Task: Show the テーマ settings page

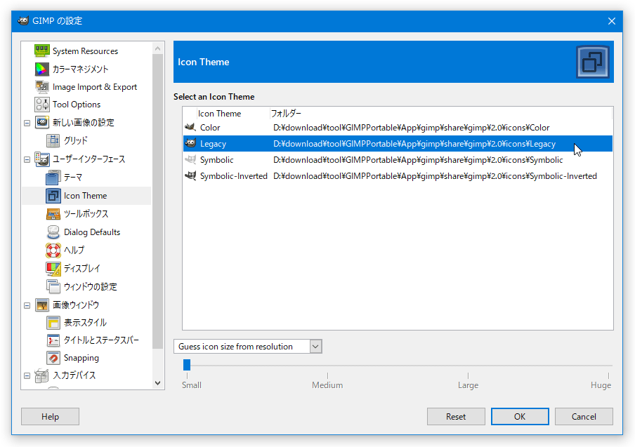Action: pyautogui.click(x=73, y=177)
